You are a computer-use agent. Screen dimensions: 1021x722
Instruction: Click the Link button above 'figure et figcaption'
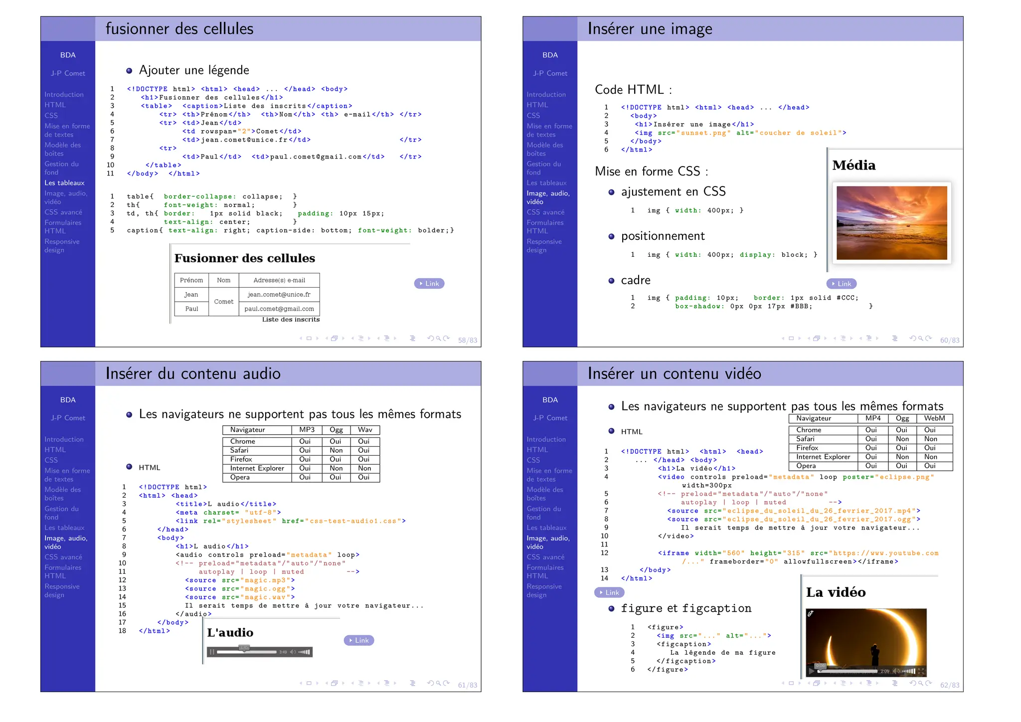point(609,592)
